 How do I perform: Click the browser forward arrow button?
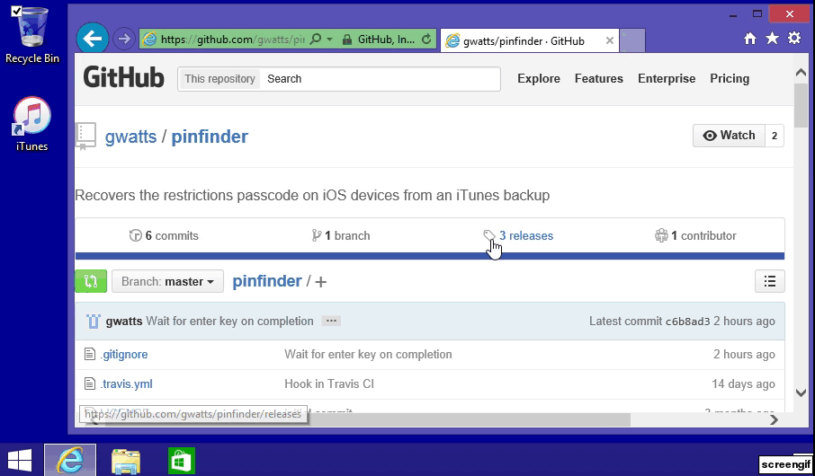pos(124,39)
